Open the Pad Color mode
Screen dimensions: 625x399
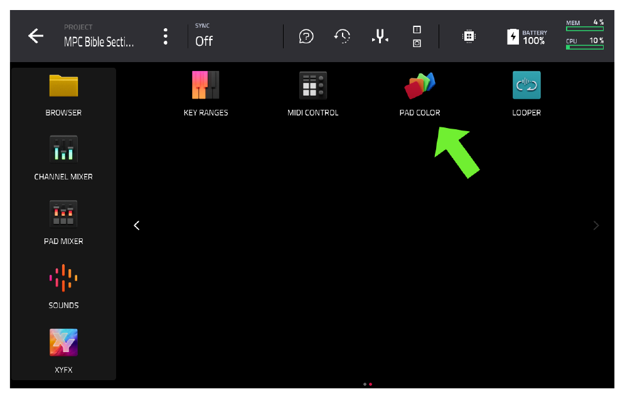(x=420, y=94)
